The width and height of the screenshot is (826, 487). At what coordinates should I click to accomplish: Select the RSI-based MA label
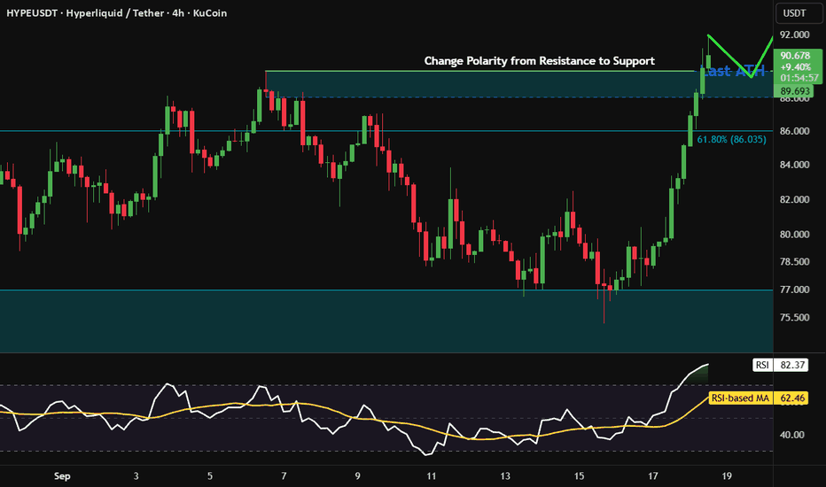point(740,398)
